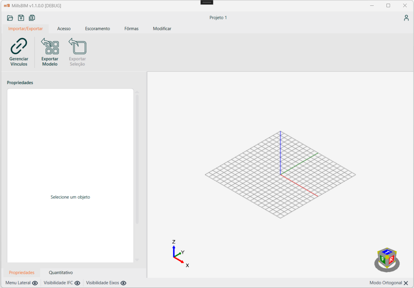Viewport: 414px width, 288px height.
Task: Switch to the Acesso ribbon tab
Action: pyautogui.click(x=64, y=29)
